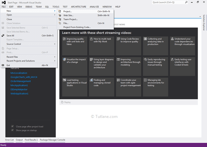
Task: Click icon on Load testing applications card
Action: pos(64,80)
